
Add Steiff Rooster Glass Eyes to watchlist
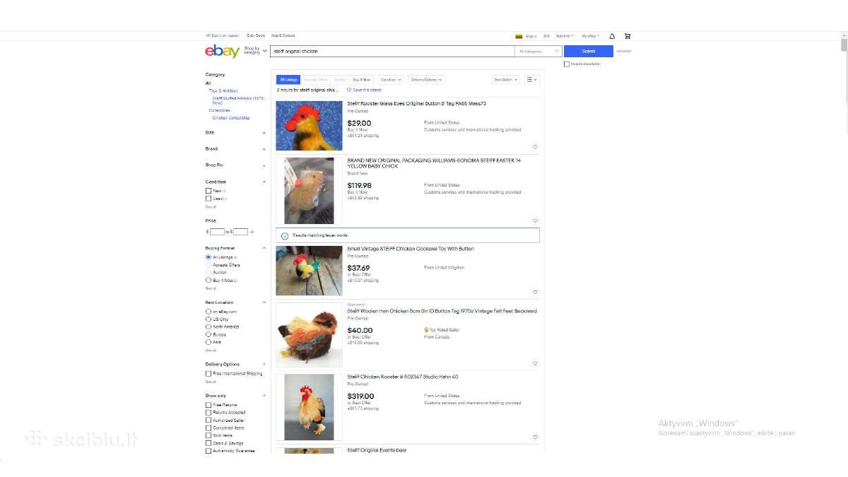pos(535,147)
